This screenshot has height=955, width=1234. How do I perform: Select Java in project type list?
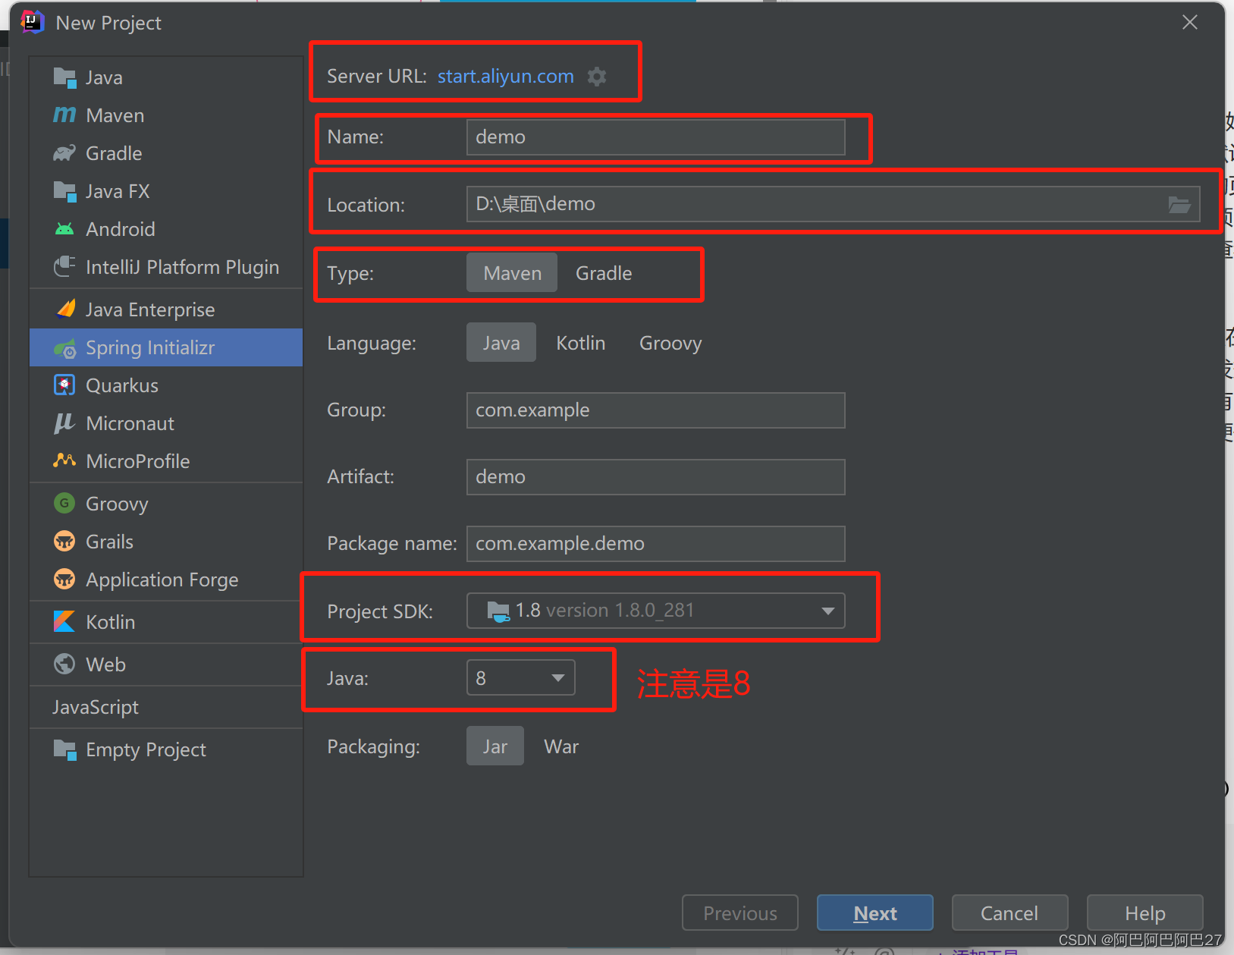tap(166, 77)
